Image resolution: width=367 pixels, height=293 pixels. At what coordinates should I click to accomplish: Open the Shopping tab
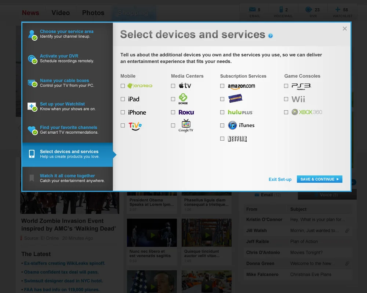[133, 13]
